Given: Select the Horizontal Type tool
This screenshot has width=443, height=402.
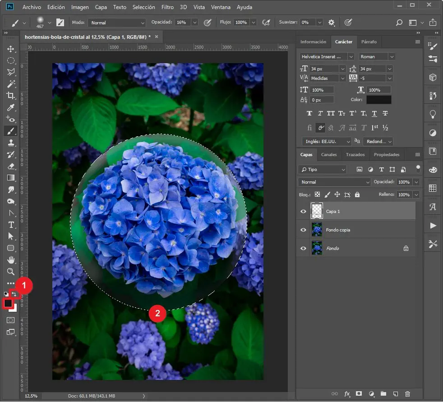Looking at the screenshot, I should pyautogui.click(x=11, y=225).
